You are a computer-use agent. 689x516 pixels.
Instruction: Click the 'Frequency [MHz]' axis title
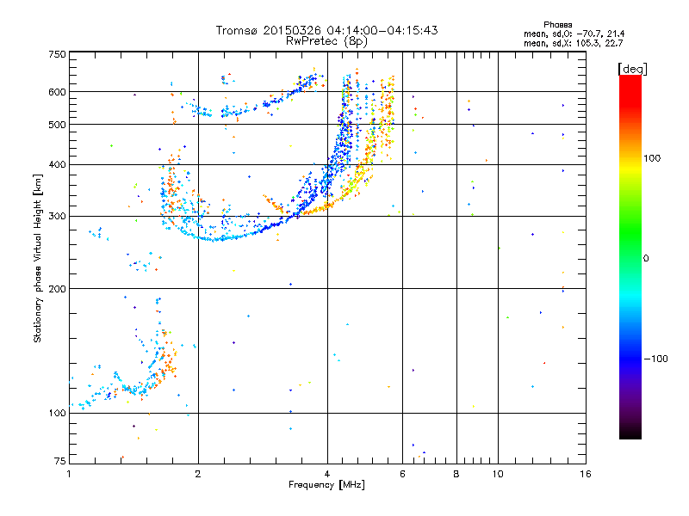(x=326, y=485)
